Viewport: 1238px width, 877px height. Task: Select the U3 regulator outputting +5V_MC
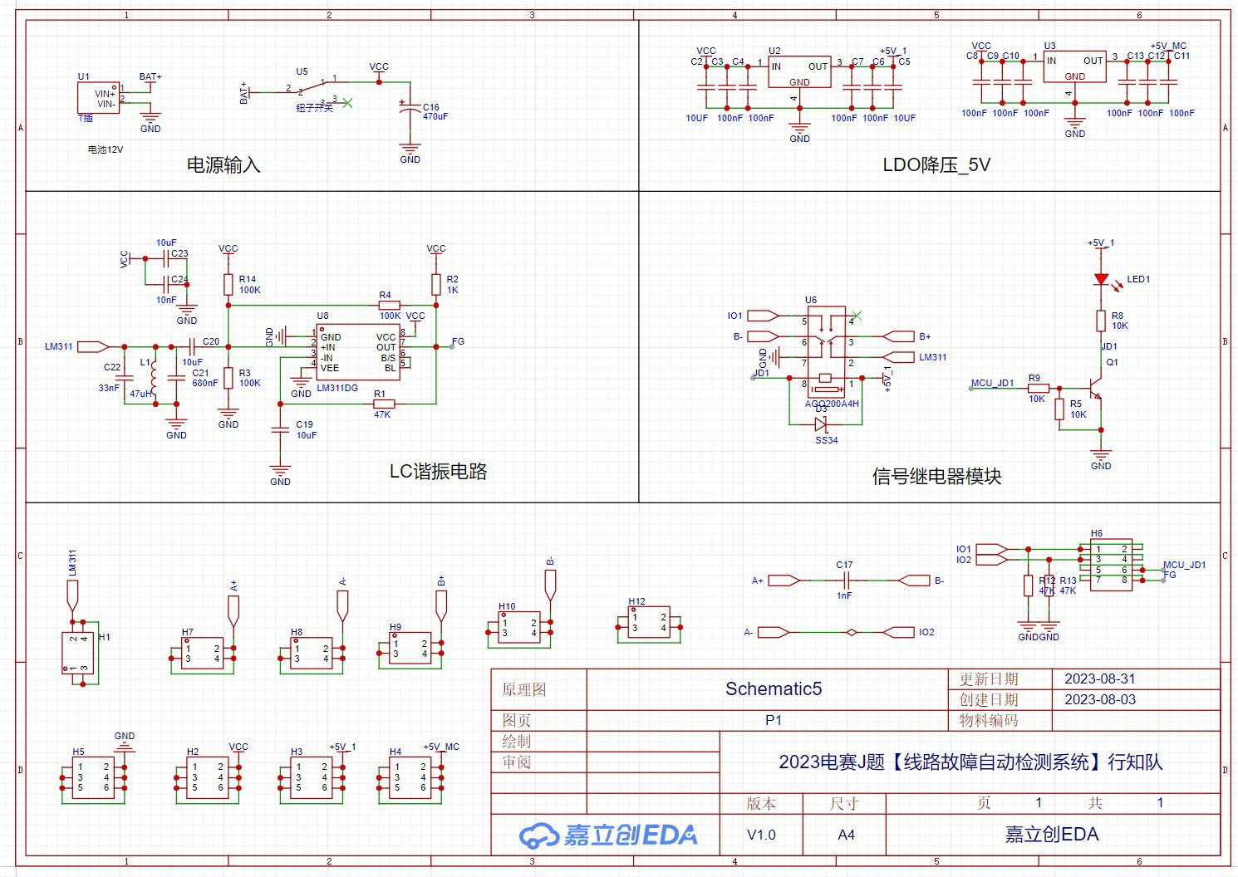1074,67
